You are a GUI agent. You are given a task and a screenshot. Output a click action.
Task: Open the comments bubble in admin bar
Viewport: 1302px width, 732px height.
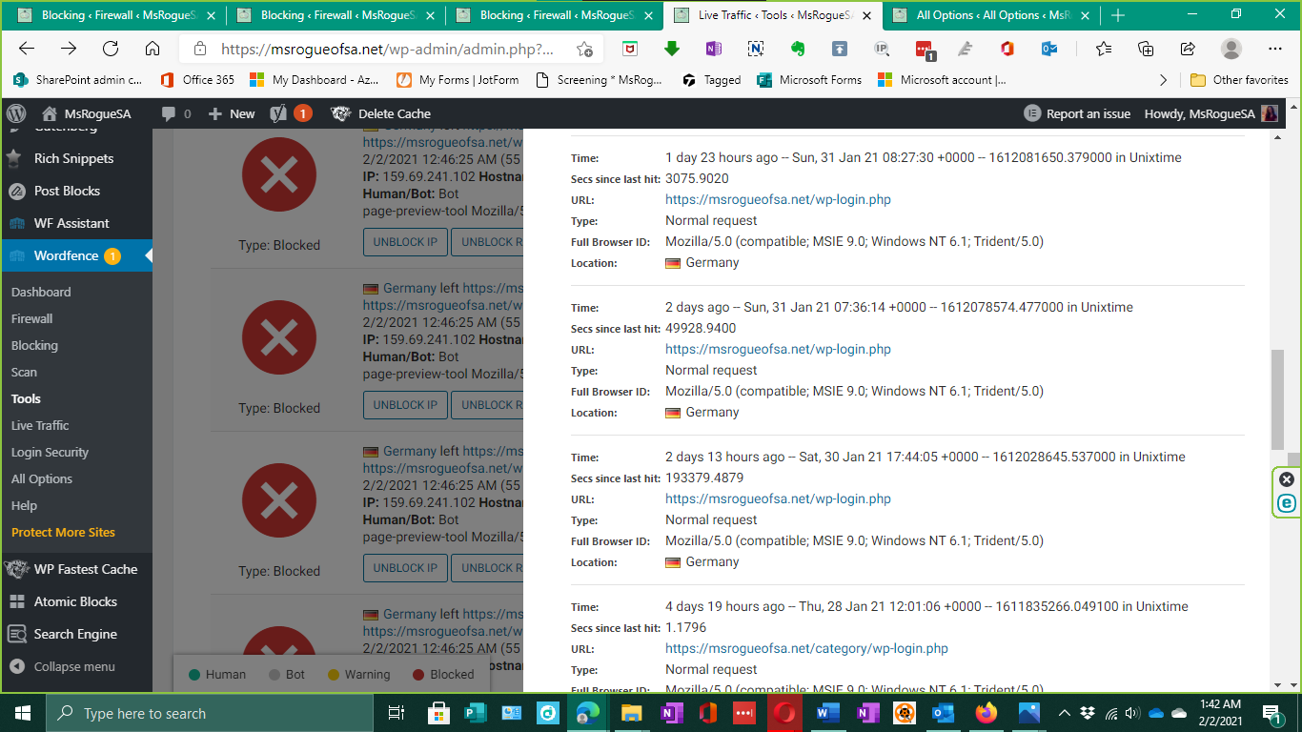(x=176, y=113)
